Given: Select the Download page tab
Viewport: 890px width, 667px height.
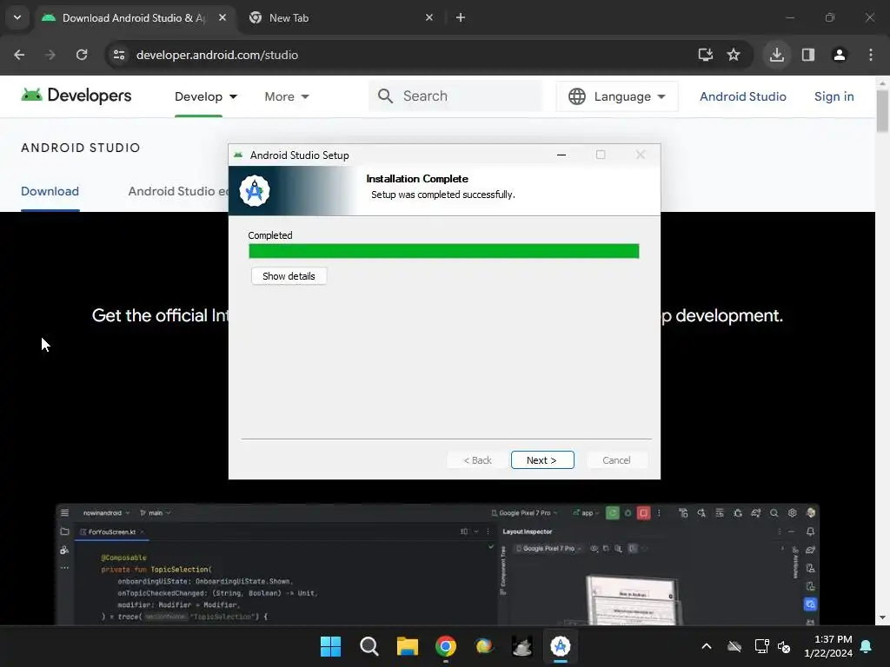Looking at the screenshot, I should 50,191.
